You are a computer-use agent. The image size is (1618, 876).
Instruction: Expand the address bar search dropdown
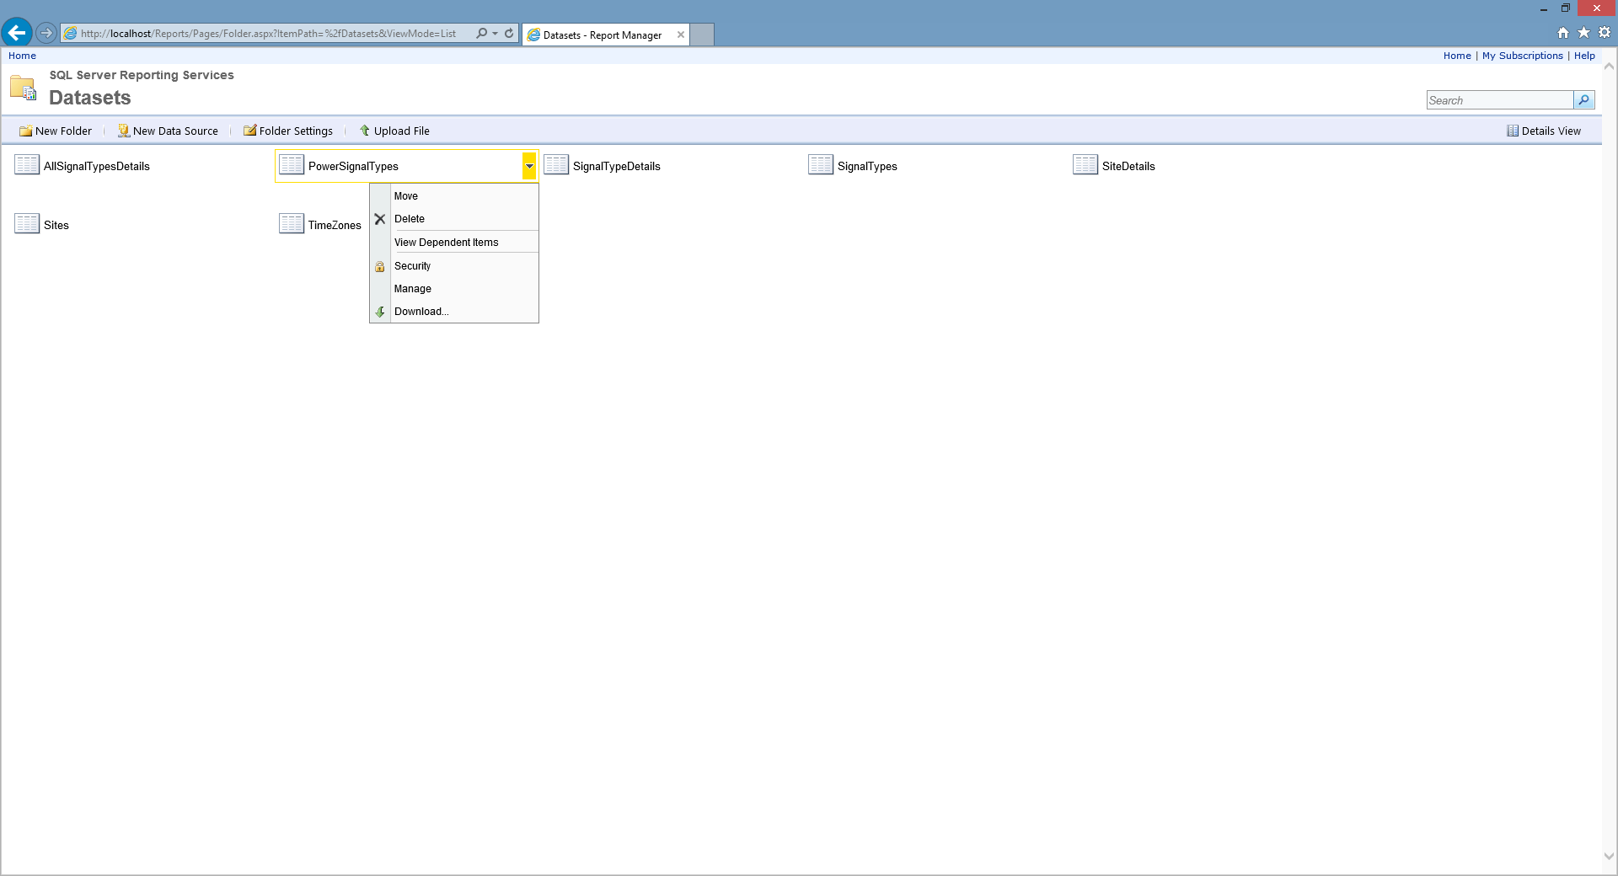click(x=495, y=34)
